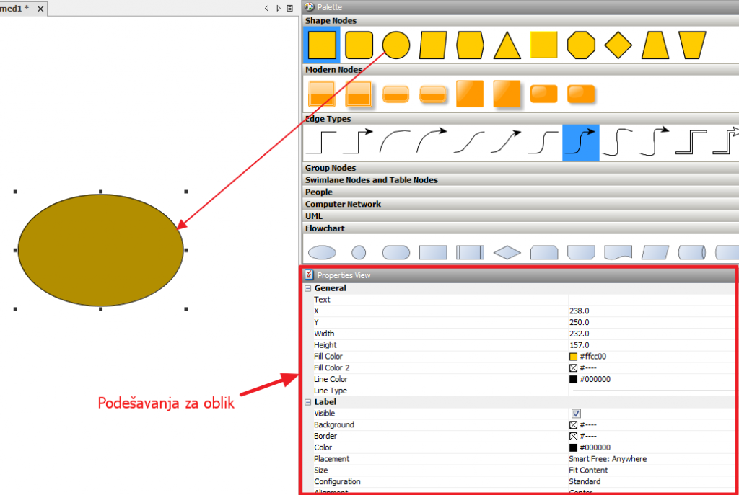Expand the UML palette section
The image size is (739, 495).
point(520,216)
